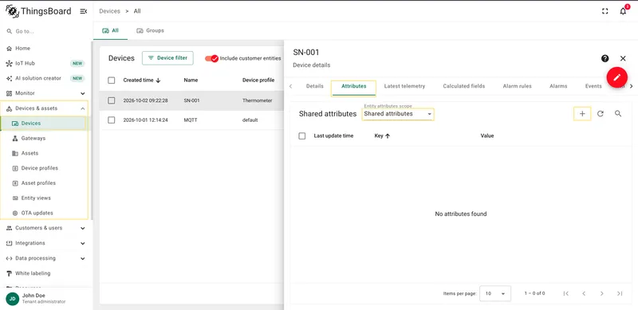The height and width of the screenshot is (310, 638).
Task: Click Devices breadcrumb link
Action: coord(109,11)
